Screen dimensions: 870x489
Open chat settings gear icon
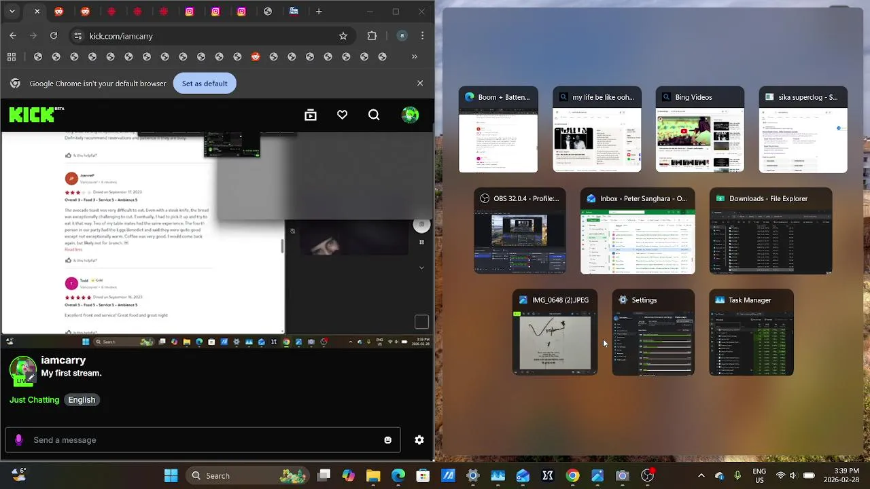419,440
